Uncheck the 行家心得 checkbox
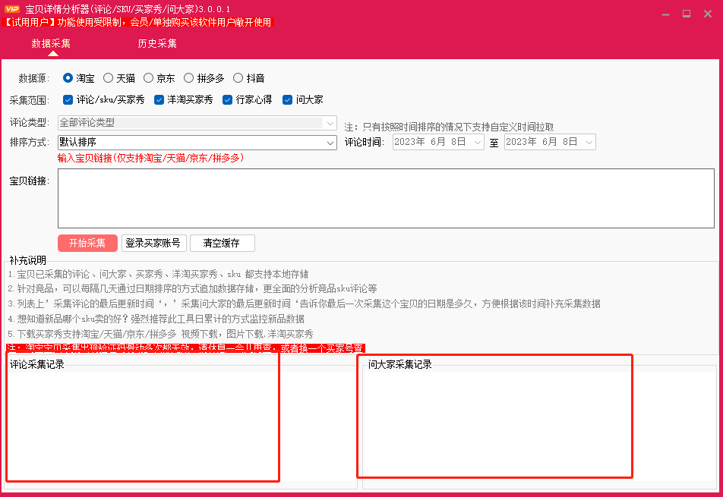The image size is (723, 497). 248,99
